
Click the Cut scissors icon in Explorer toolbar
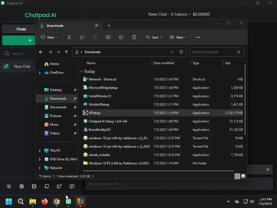coord(69,37)
